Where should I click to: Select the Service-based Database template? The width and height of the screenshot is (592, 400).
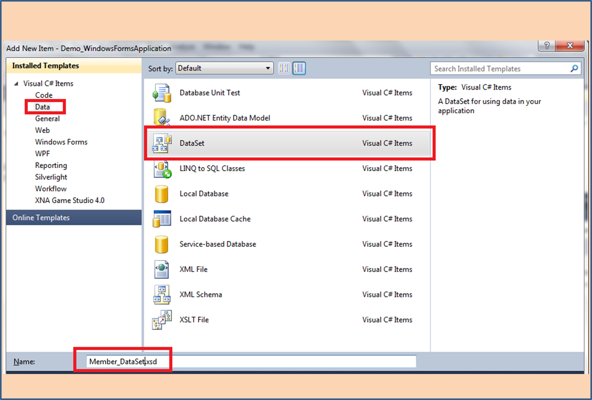(x=218, y=244)
